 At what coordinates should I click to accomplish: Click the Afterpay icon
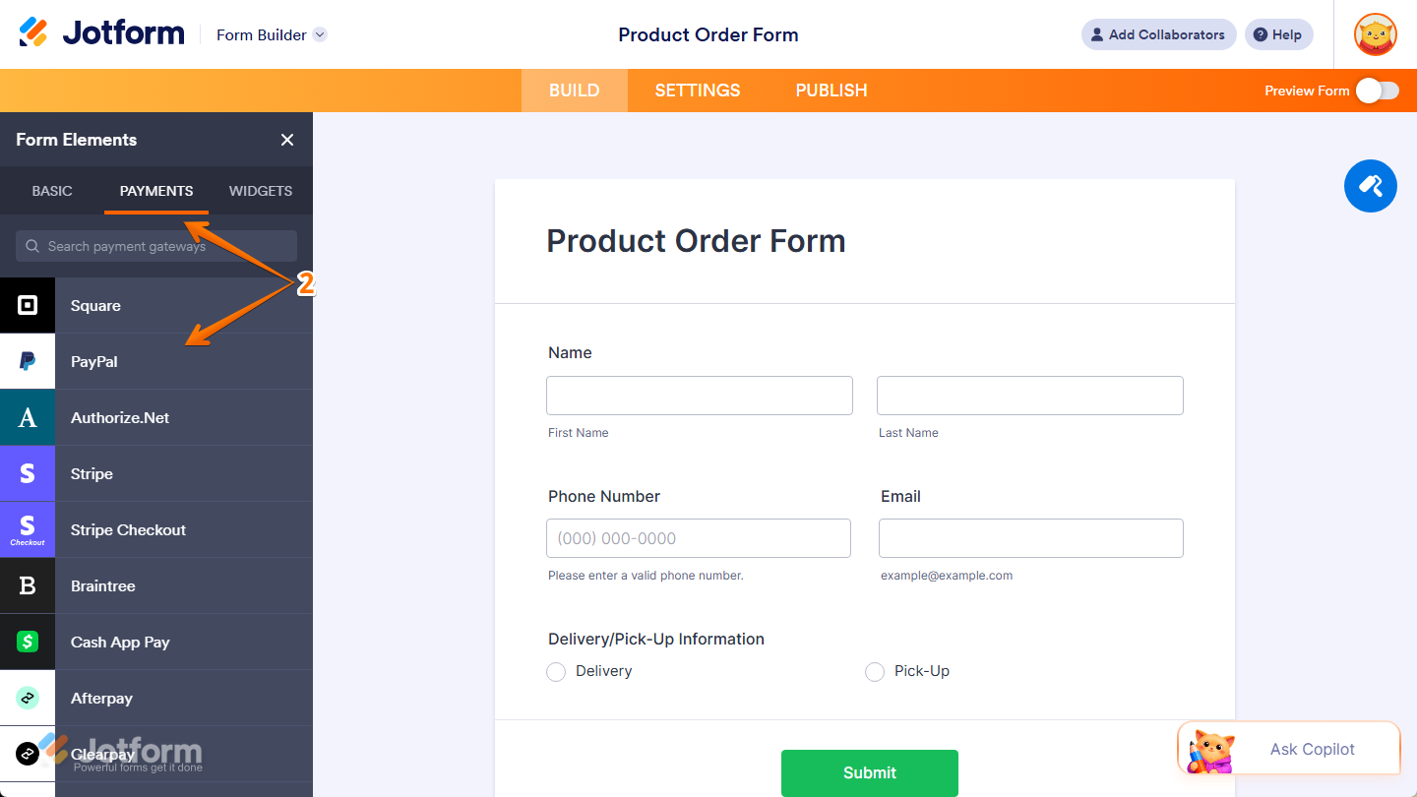pos(27,698)
